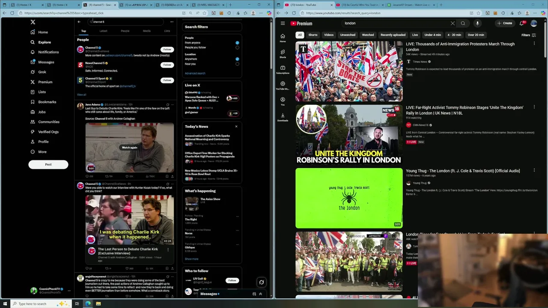Open the X search options three-dot menu
This screenshot has height=308, width=548.
(x=172, y=22)
